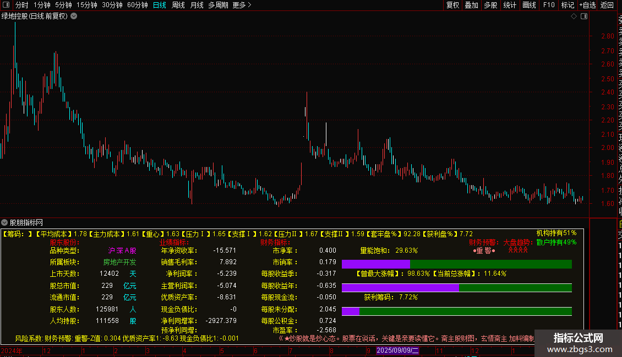Image resolution: width=622 pixels, height=357 pixels.
Task: Click the 当前总涨幅 progress bar
Action: tap(456, 287)
